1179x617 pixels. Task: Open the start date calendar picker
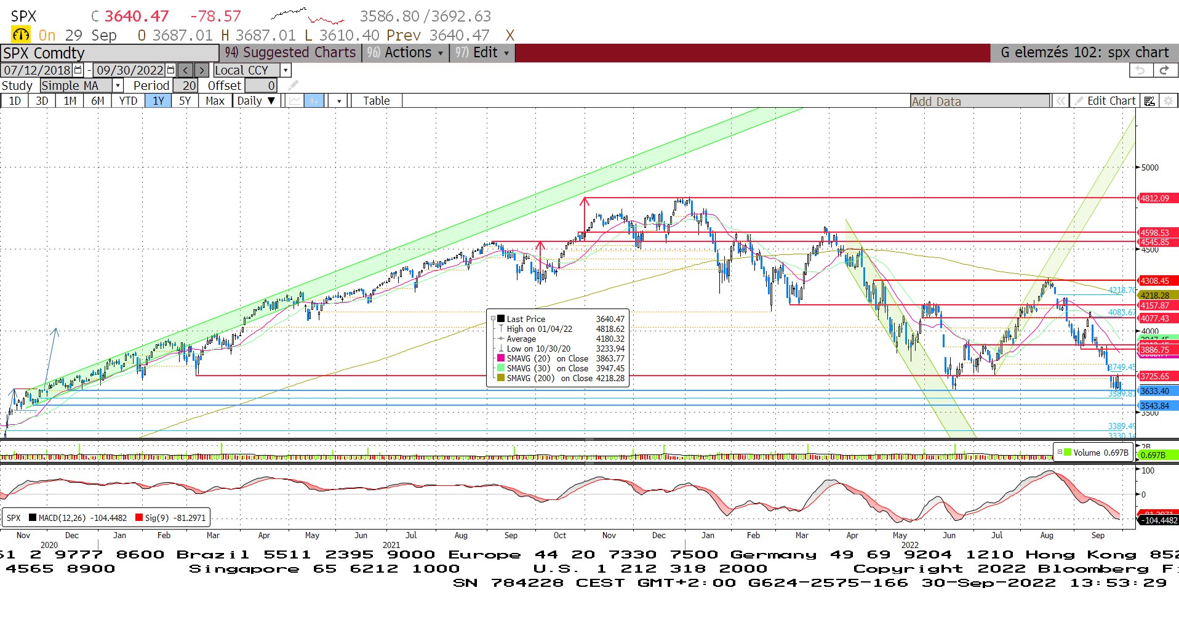pos(78,70)
